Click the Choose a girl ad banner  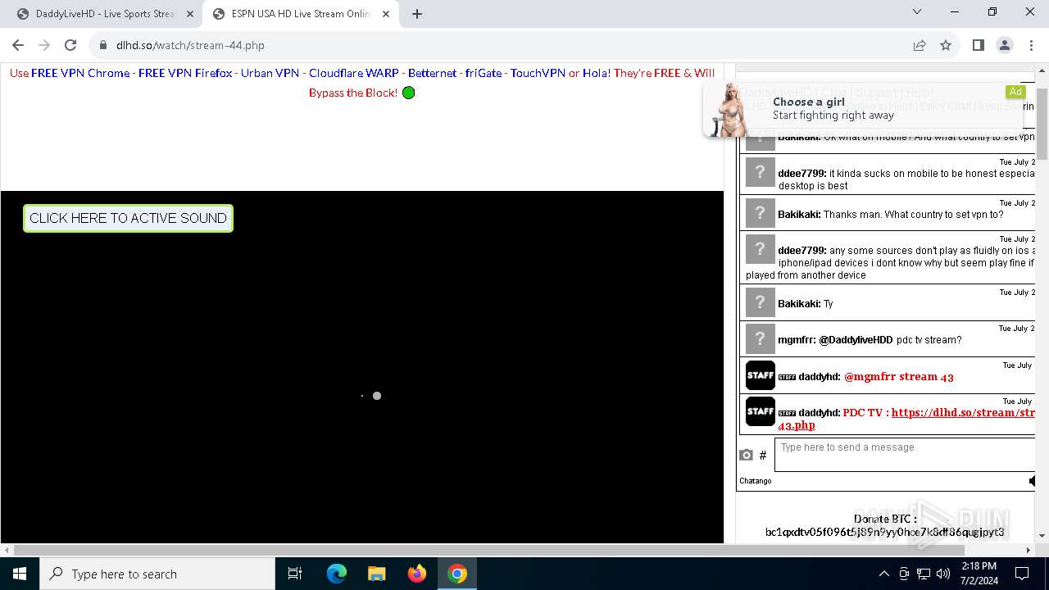[865, 109]
